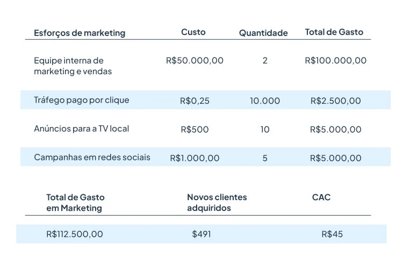
Task: Click the "Tráfego pago por clique" row label
Action: (x=82, y=100)
